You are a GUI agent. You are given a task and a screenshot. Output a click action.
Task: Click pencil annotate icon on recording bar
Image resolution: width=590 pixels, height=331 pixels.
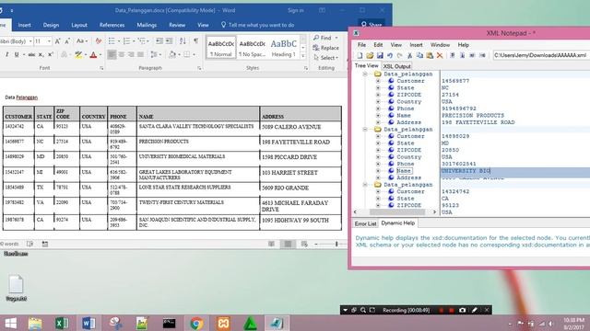pyautogui.click(x=475, y=310)
